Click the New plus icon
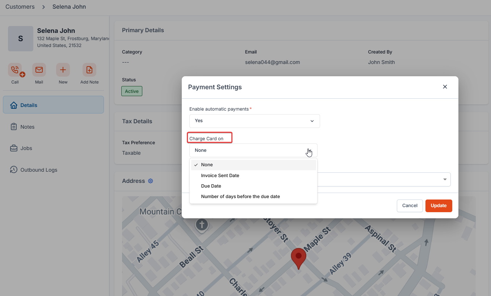Screen dimensions: 491x296 click(63, 70)
